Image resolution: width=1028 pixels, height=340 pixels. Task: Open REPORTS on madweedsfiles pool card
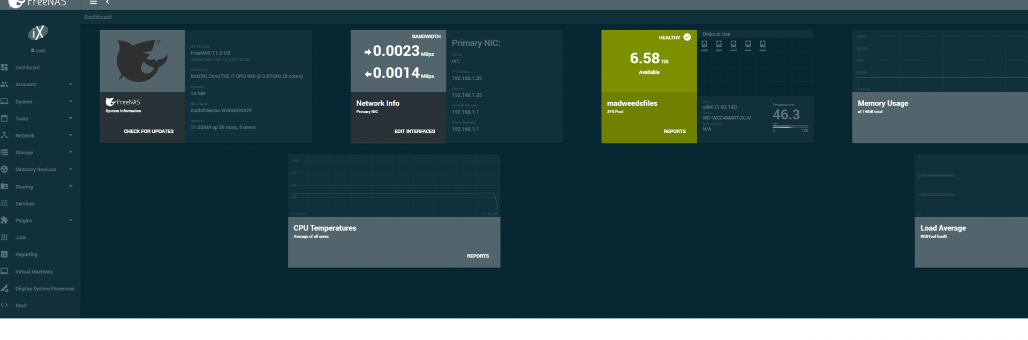(x=675, y=131)
